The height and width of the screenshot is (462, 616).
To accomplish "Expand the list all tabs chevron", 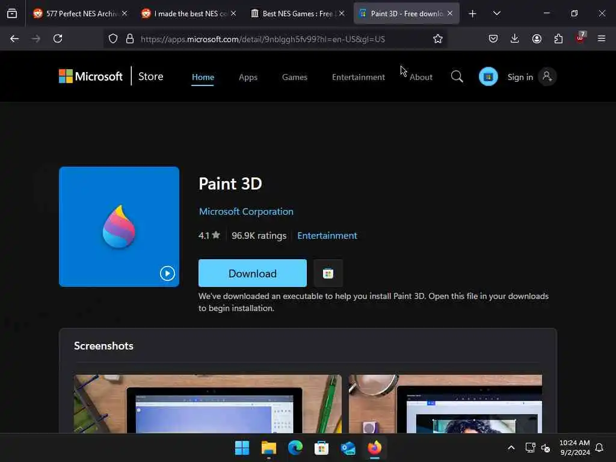I will coord(496,14).
